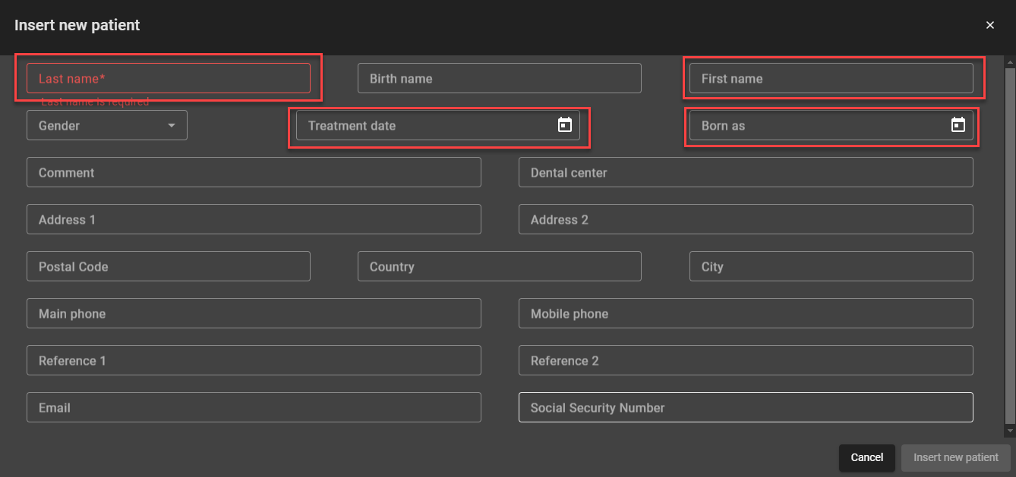Close the Insert new patient dialog
The image size is (1016, 477).
989,25
